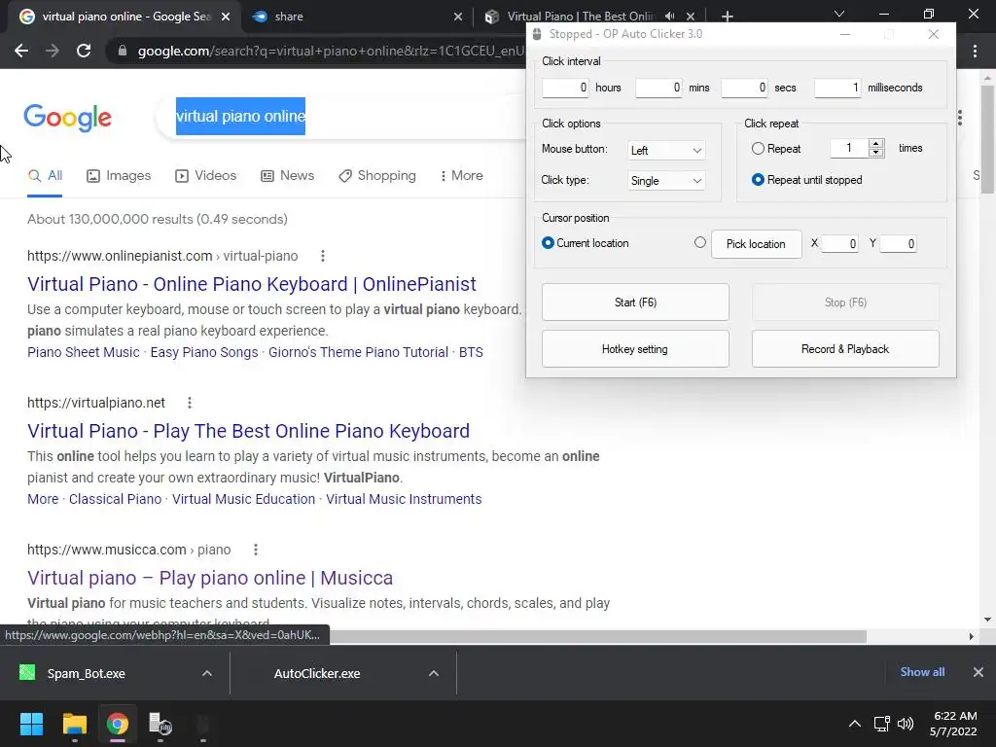Open Virtual Piano OnlinePianist result link
The width and height of the screenshot is (996, 747).
coord(252,284)
